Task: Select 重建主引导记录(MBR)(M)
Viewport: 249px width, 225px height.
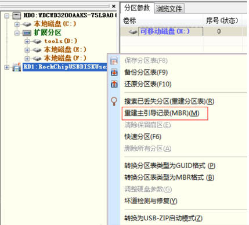Action: 162,113
